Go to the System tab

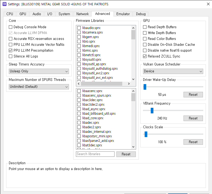click(64, 14)
